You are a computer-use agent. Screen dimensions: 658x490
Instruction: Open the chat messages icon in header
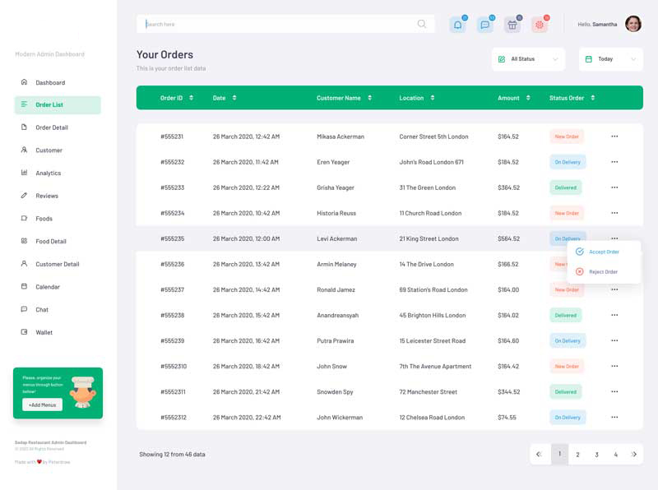tap(485, 25)
